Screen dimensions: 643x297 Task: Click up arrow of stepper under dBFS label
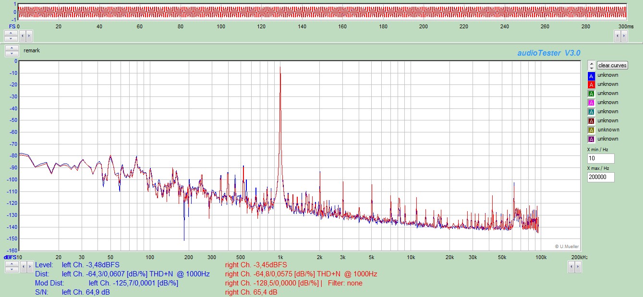(11, 264)
